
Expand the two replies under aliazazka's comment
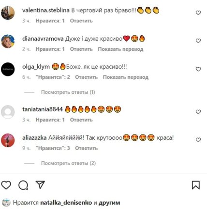click(68, 163)
